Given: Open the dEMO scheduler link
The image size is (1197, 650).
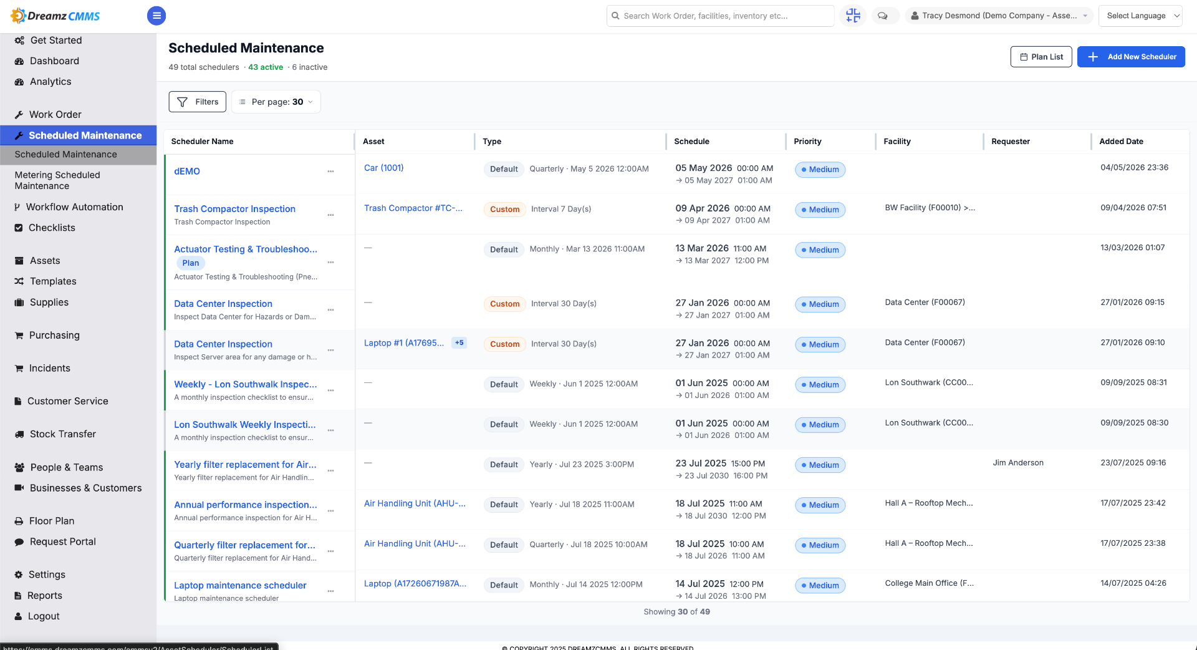Looking at the screenshot, I should pos(187,172).
